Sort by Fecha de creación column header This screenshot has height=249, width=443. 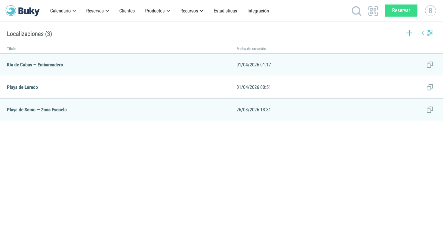251,49
